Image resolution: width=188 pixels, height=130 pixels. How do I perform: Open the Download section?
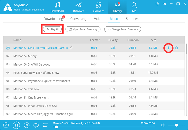coord(57,7)
